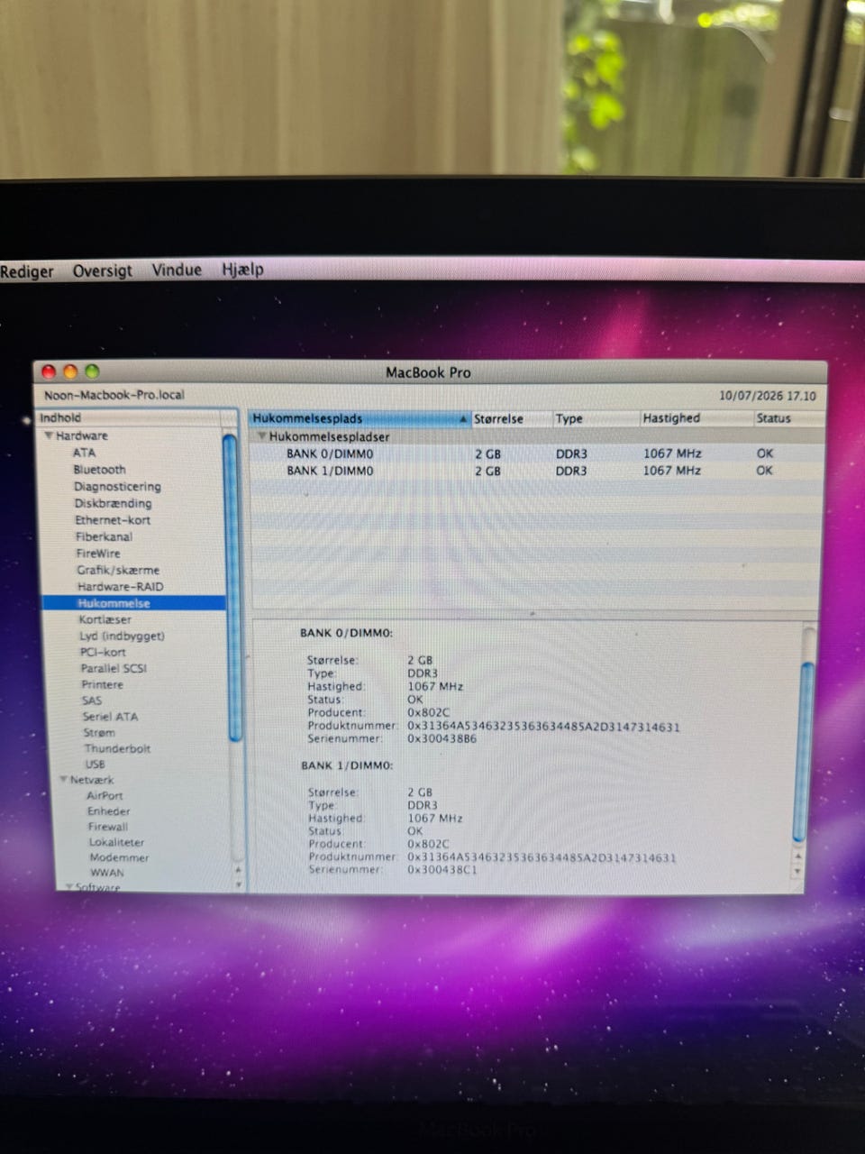Select Lyd (indbygget) in the sidebar
Screen dimensions: 865x1154
pyautogui.click(x=122, y=636)
